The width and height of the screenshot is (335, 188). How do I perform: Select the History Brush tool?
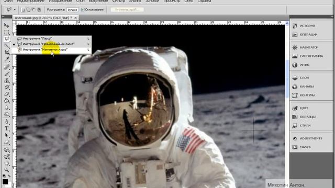tap(7, 87)
